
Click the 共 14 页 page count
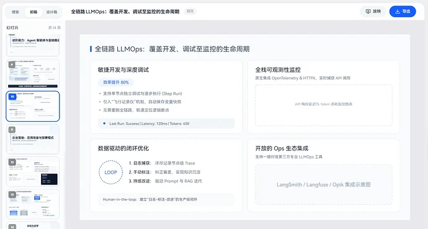point(55,28)
